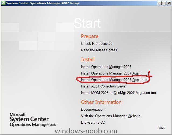Close the Setup window

coord(169,3)
